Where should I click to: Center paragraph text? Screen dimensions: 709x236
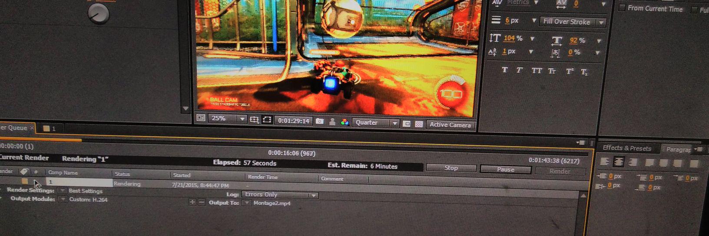(x=619, y=162)
